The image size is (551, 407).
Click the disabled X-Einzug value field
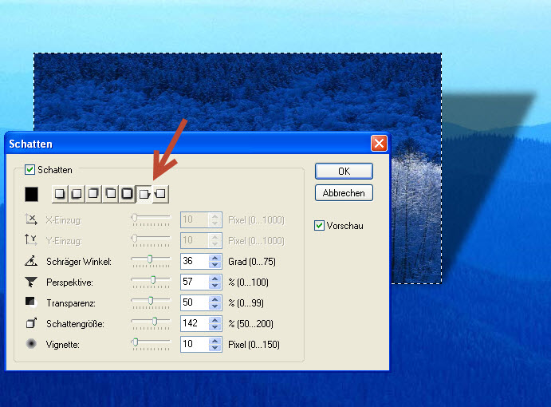pos(195,219)
